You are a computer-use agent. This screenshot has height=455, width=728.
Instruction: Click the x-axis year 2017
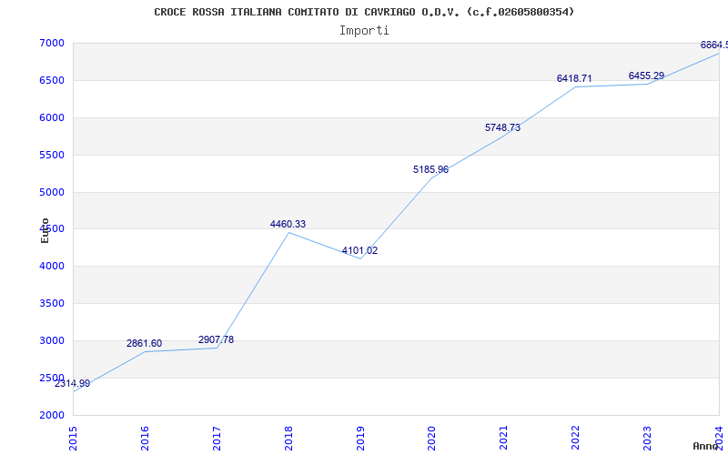[217, 439]
